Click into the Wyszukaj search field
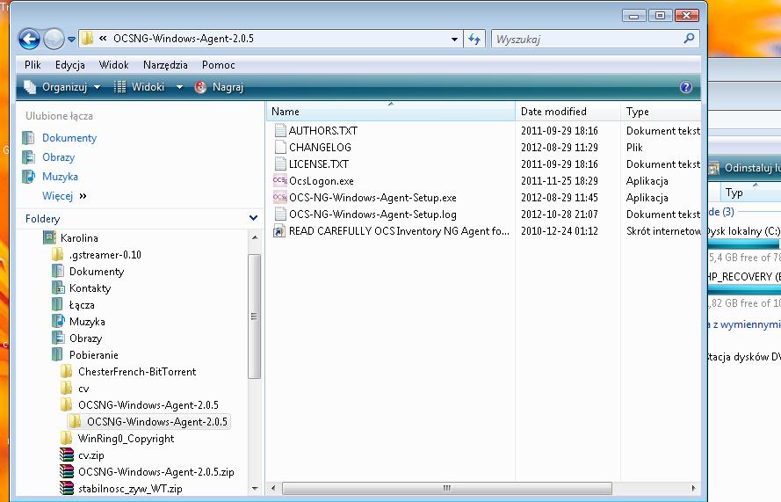This screenshot has width=781, height=502. [x=586, y=39]
